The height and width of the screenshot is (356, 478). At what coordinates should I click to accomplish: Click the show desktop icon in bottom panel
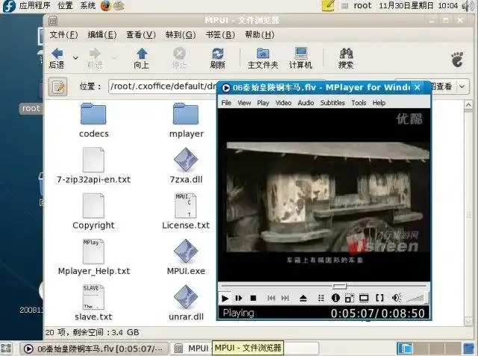coord(7,349)
